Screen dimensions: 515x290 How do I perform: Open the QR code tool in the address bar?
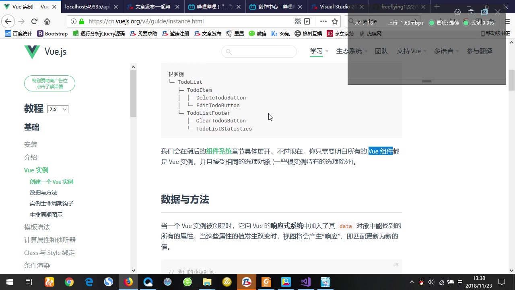coord(298,21)
